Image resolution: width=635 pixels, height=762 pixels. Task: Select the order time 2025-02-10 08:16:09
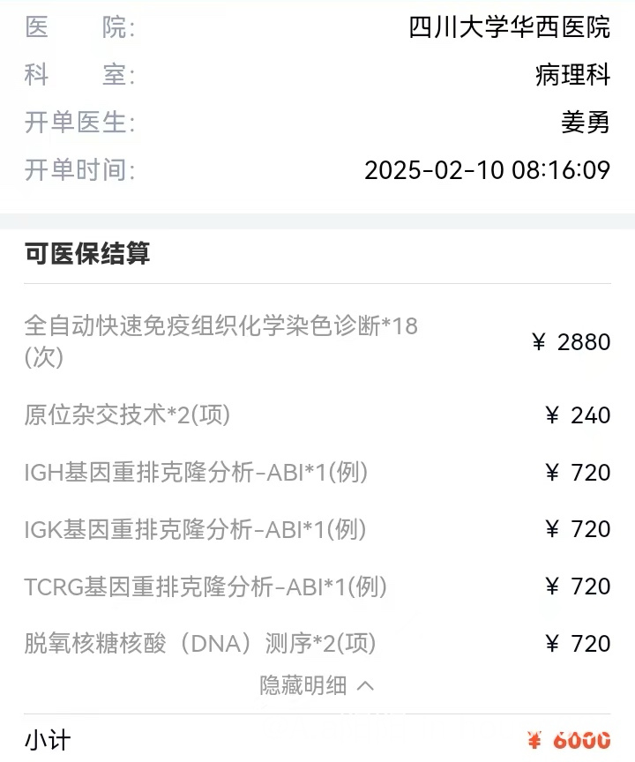[x=487, y=169]
